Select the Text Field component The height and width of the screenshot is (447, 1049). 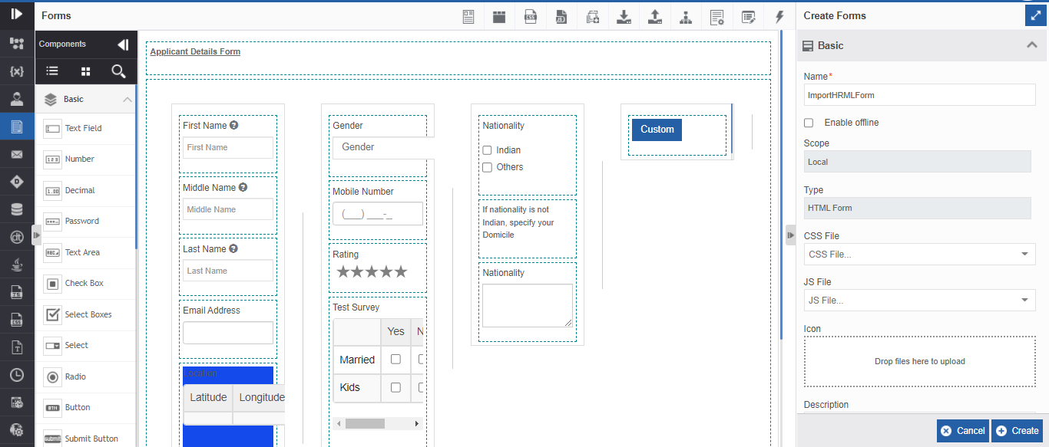[85, 128]
